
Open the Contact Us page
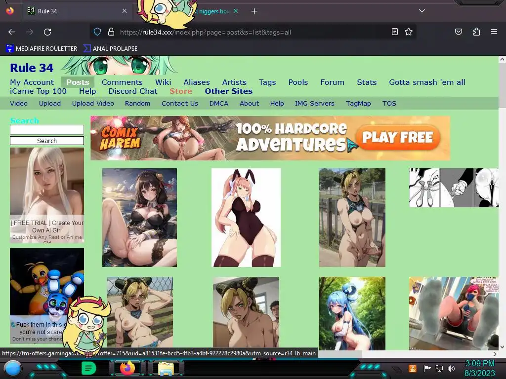tap(180, 104)
